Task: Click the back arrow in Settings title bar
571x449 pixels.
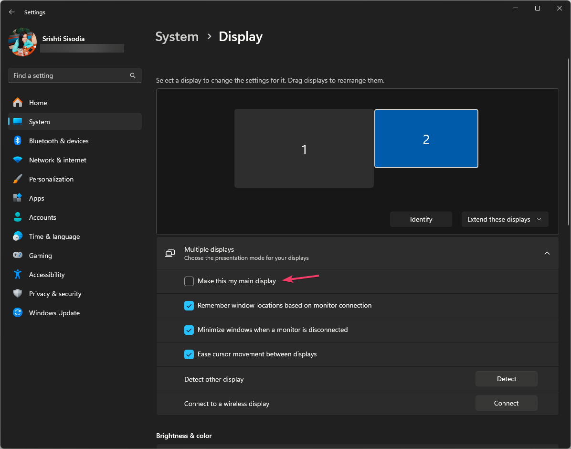Action: pos(12,12)
